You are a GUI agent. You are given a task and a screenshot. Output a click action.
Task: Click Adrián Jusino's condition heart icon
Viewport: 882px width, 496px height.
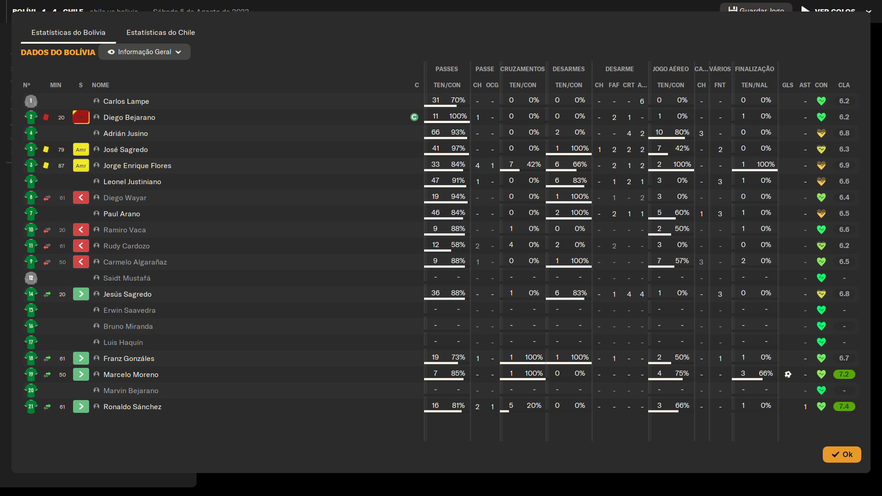[x=821, y=133]
